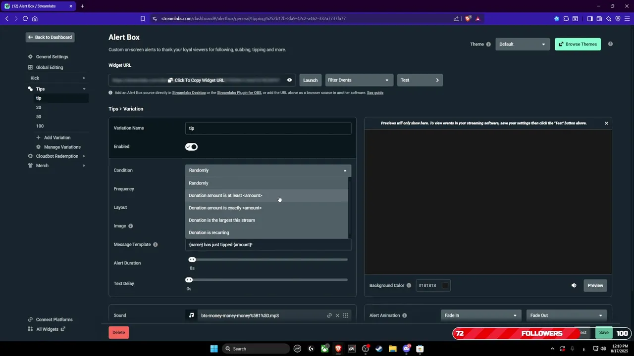Open the Brave Rewards triangle icon

click(x=478, y=19)
